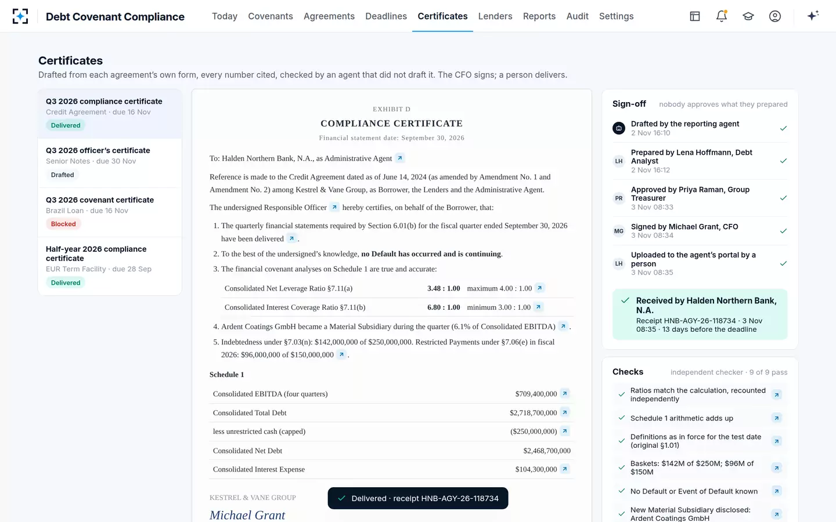Open citation link beside Administrative Agent
The image size is (836, 522).
click(x=400, y=158)
